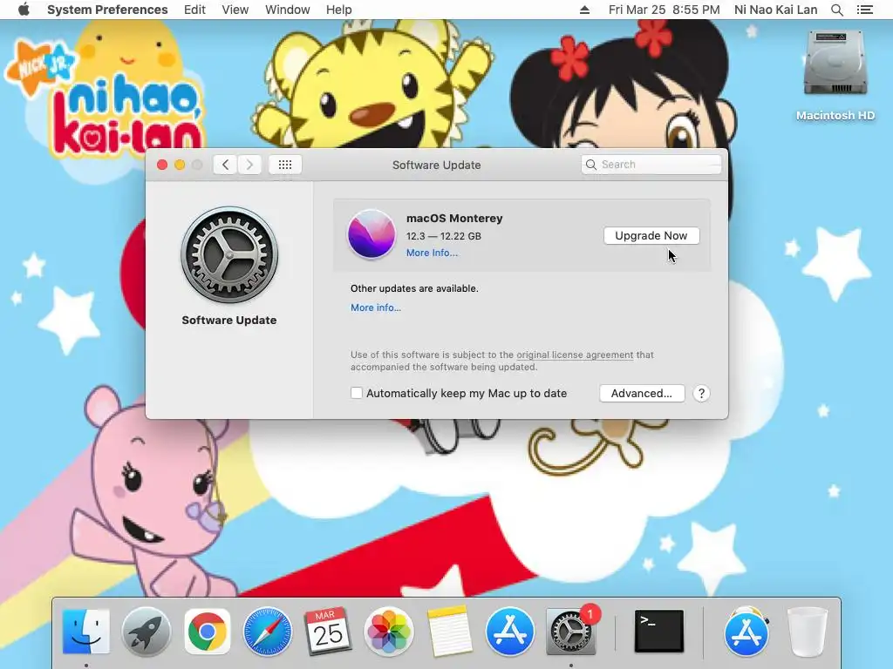Open Launchpad from the Dock
Screen dimensions: 893x669
click(147, 632)
